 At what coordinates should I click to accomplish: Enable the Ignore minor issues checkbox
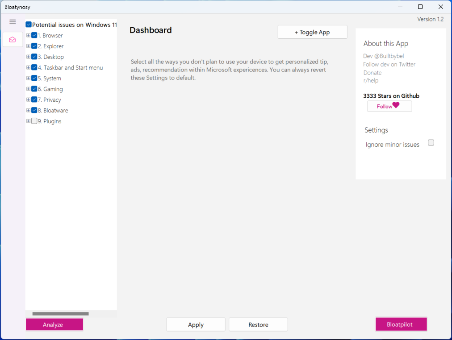coord(431,142)
